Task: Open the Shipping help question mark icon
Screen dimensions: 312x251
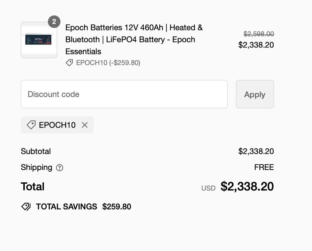Action: 60,168
